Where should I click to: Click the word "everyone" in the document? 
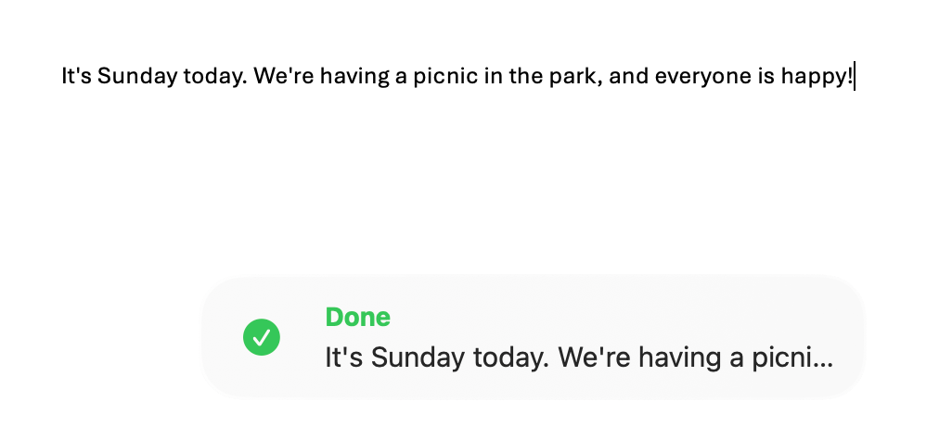[703, 76]
